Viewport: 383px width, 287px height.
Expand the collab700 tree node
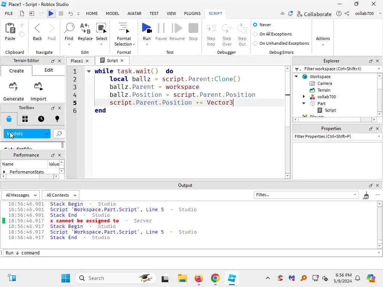click(304, 97)
